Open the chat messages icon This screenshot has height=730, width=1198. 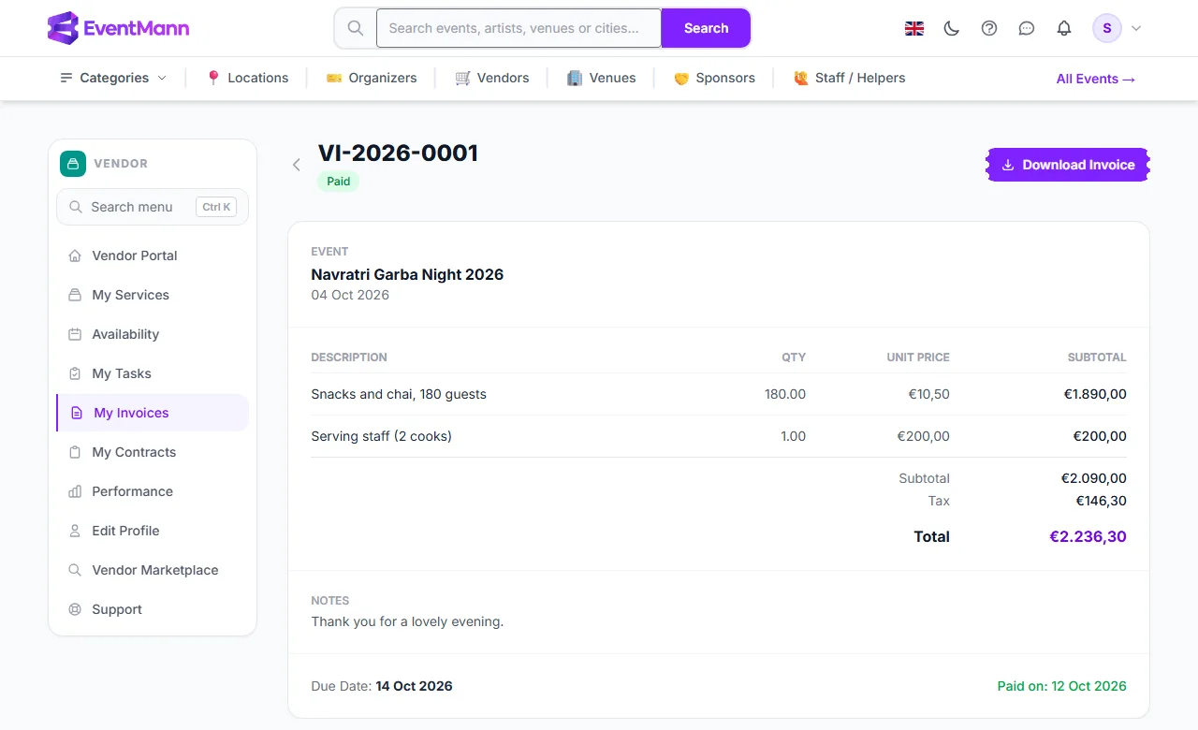1027,28
